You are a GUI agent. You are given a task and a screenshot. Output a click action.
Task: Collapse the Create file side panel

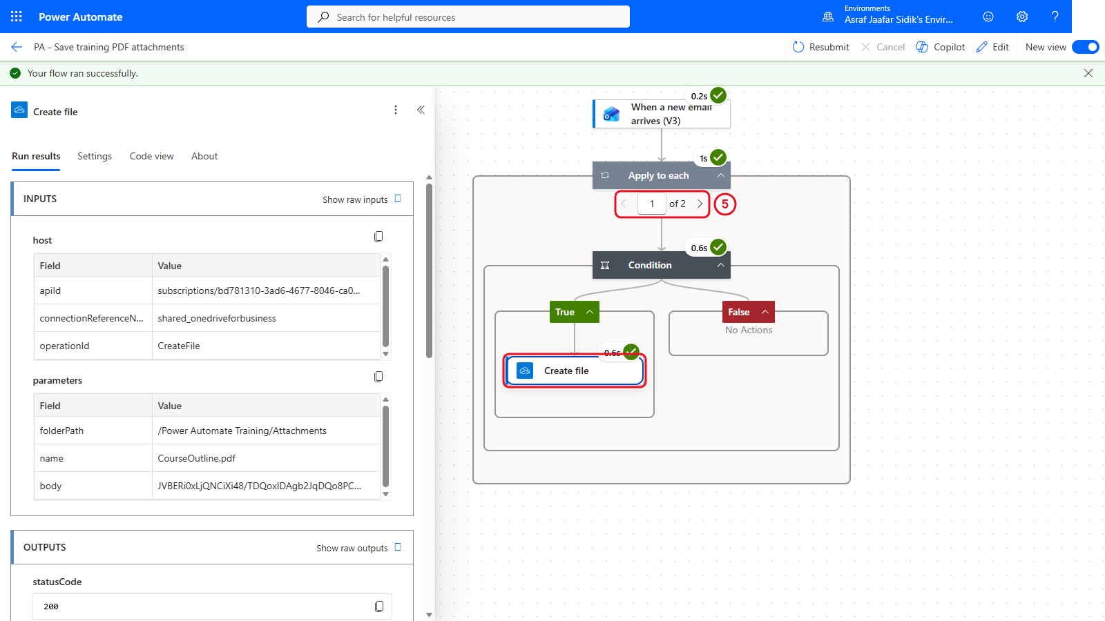pos(421,110)
